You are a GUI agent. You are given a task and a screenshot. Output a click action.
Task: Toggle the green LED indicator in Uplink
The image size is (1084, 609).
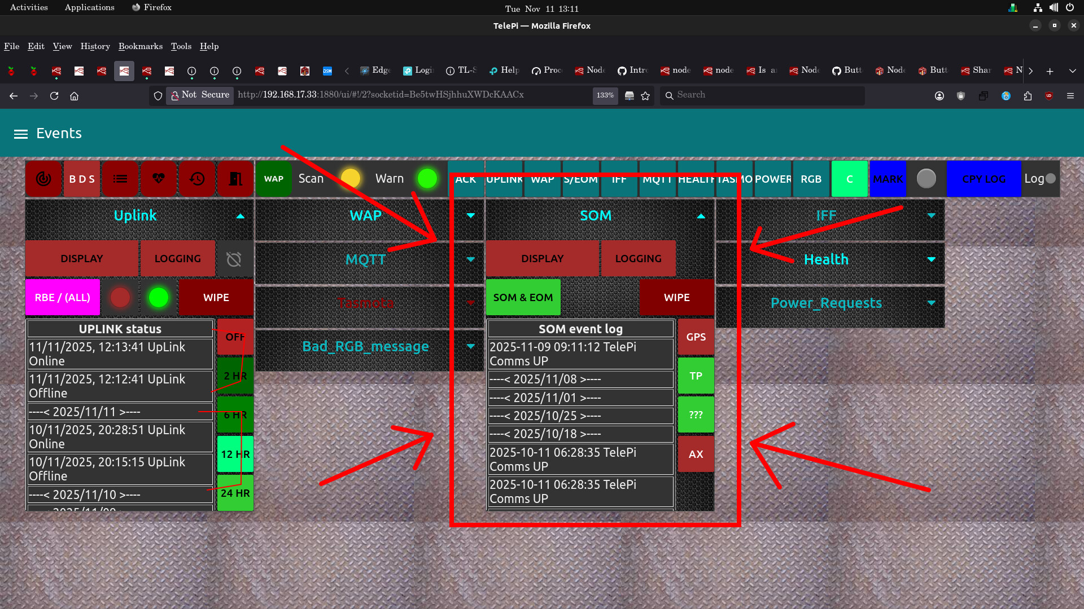pyautogui.click(x=159, y=297)
